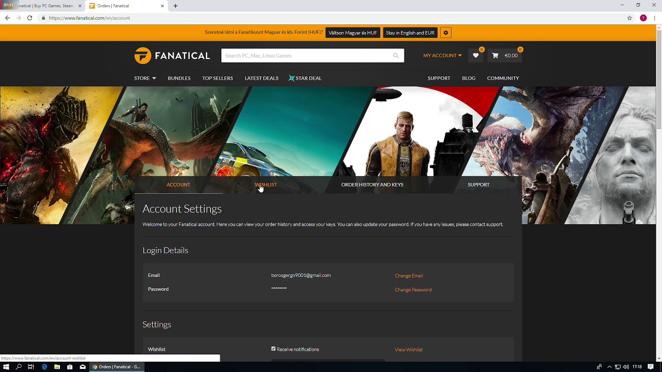The width and height of the screenshot is (662, 372).
Task: Bookmark page with star icon
Action: [629, 18]
